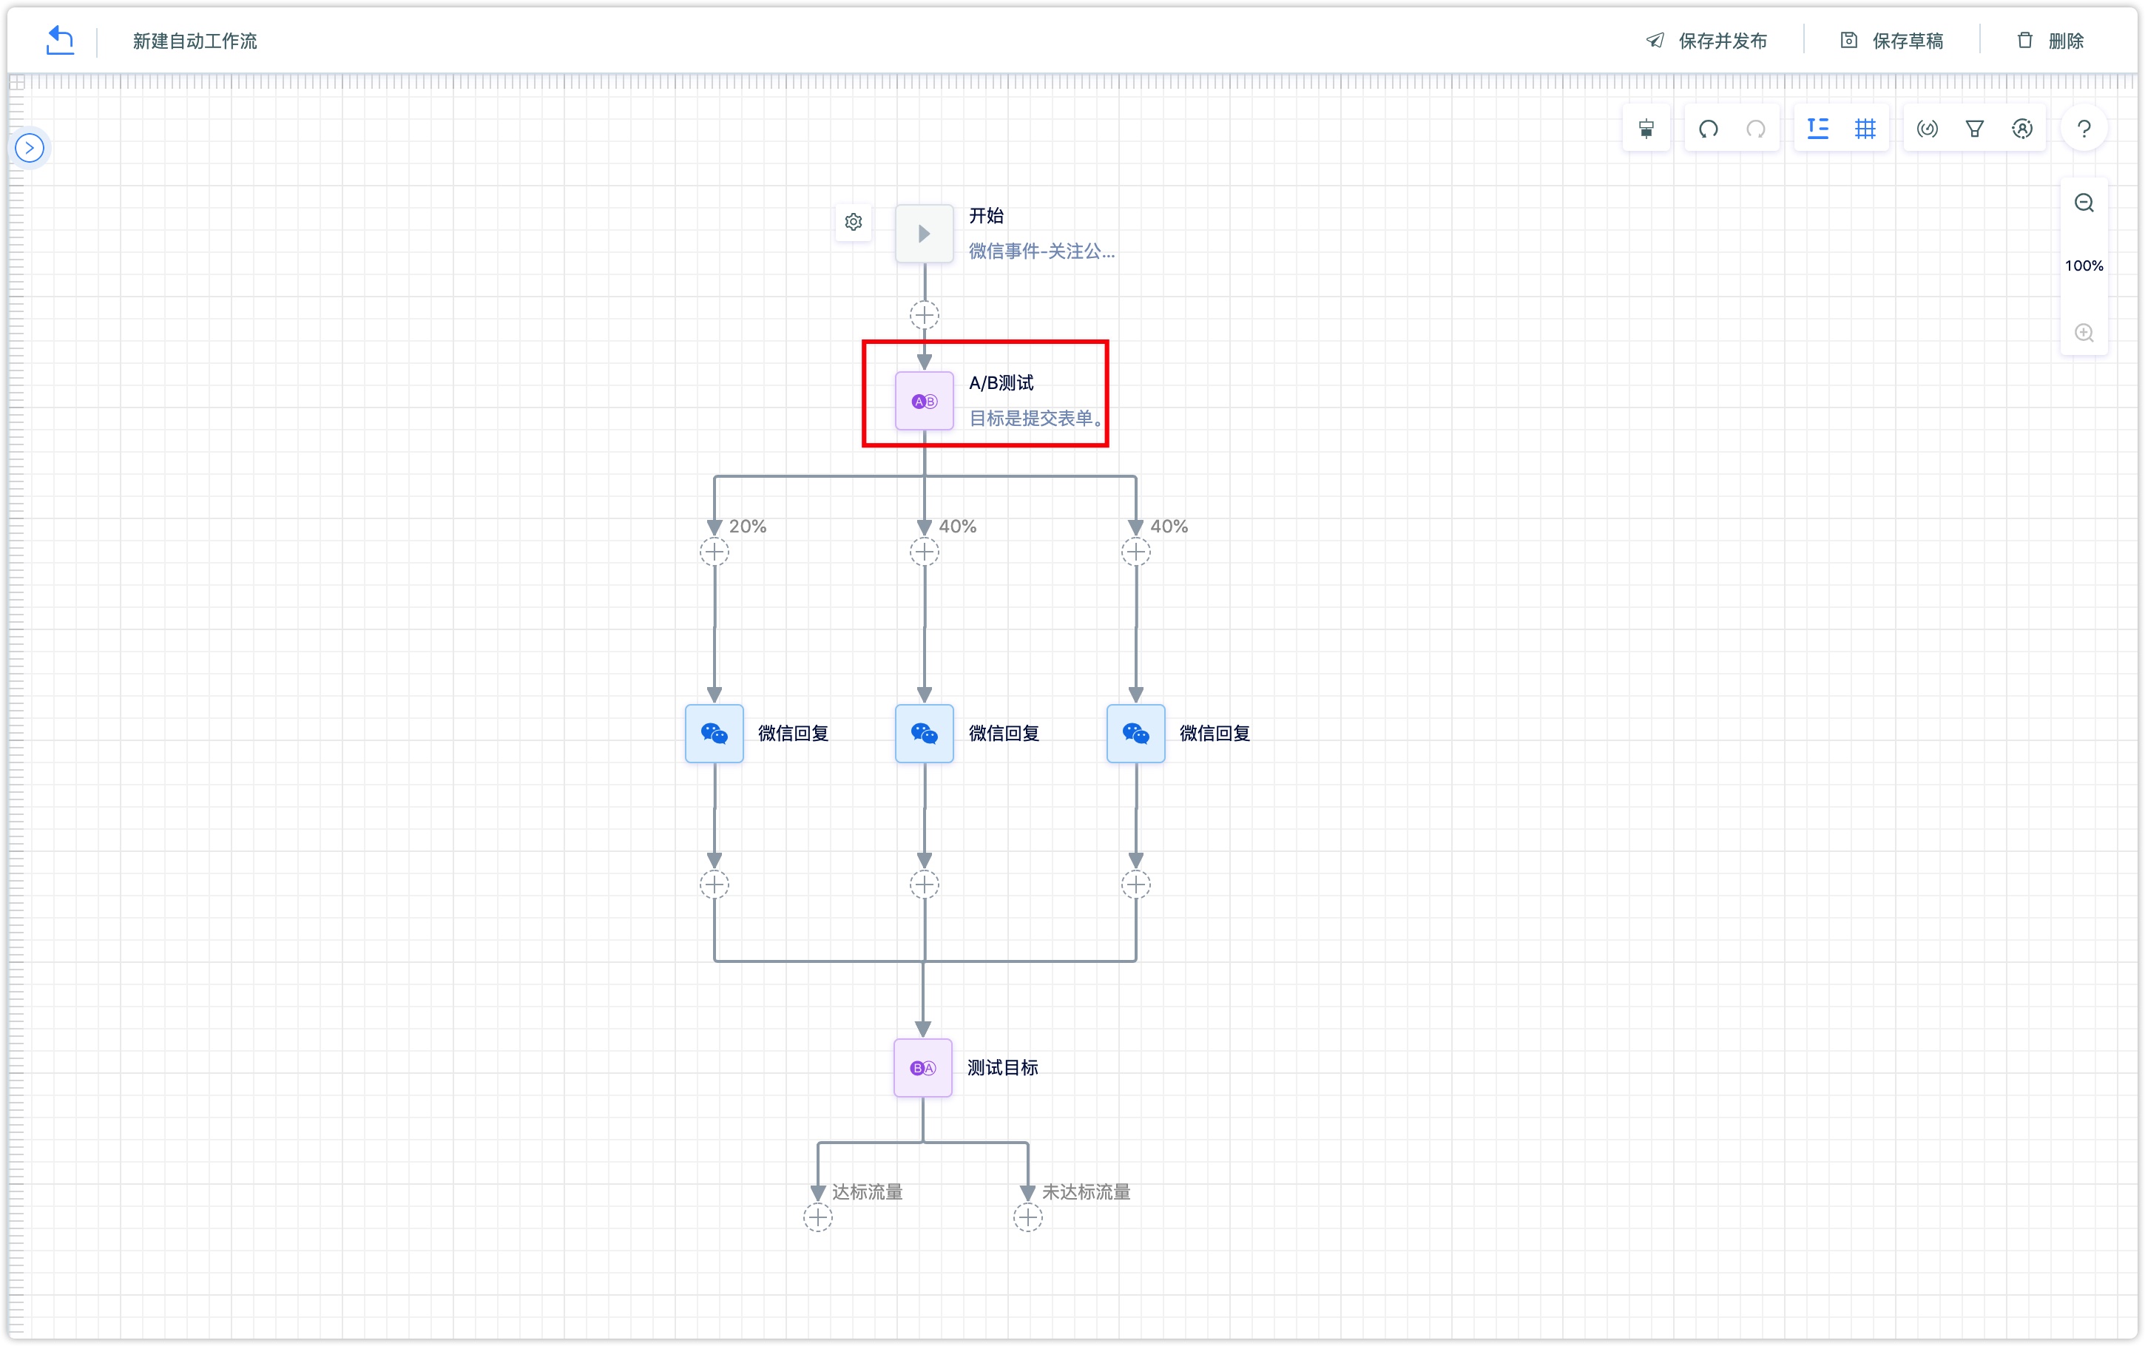Select the 开始 play node icon
The height and width of the screenshot is (1346, 2145).
[924, 234]
